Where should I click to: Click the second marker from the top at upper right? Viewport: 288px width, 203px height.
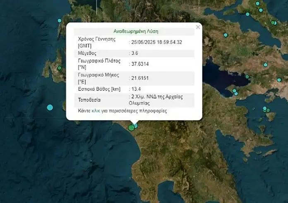coord(261,10)
